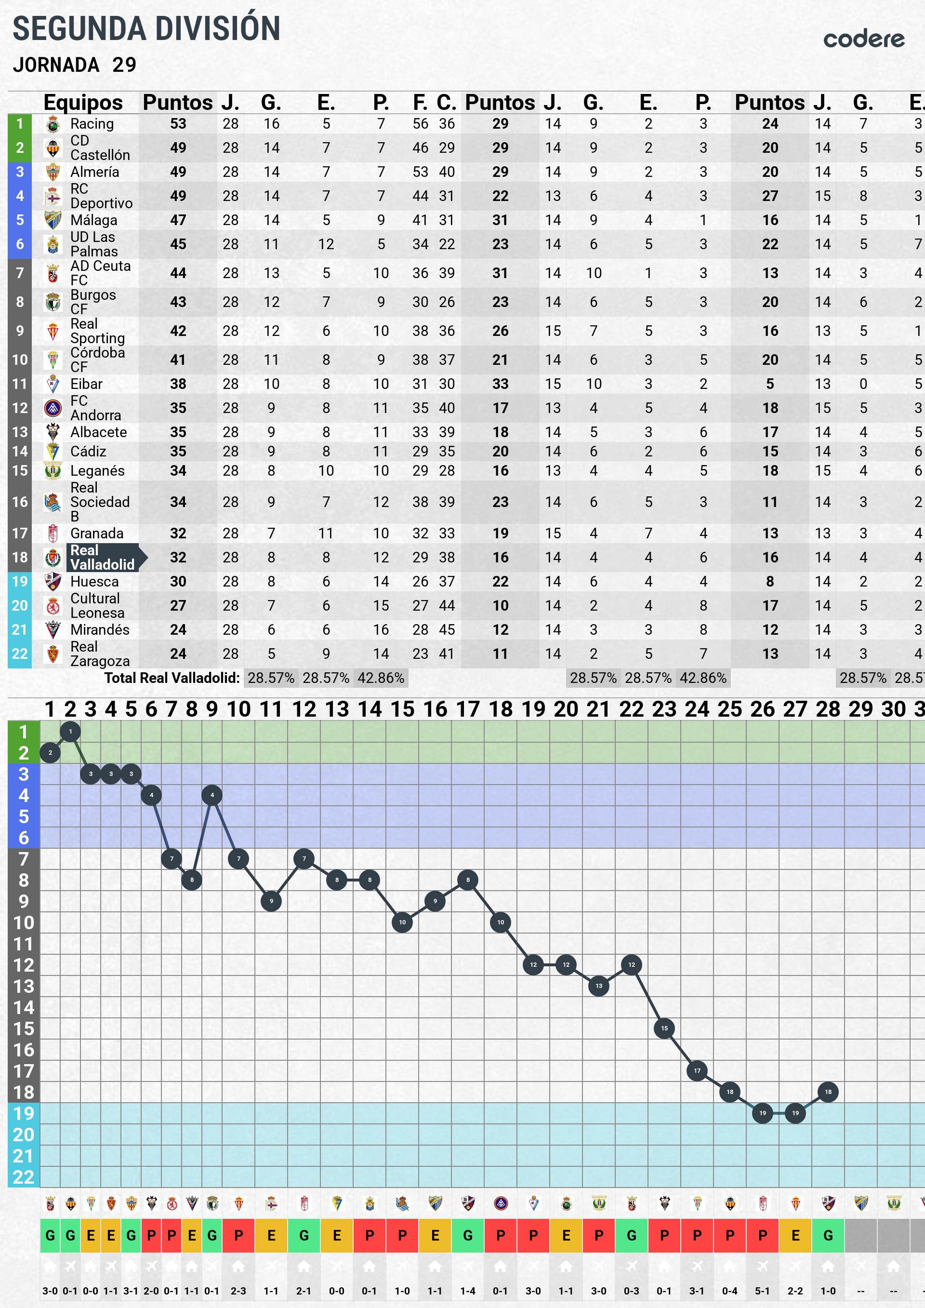Screen dimensions: 925x1308
Task: Click the Equipos column header
Action: [83, 103]
